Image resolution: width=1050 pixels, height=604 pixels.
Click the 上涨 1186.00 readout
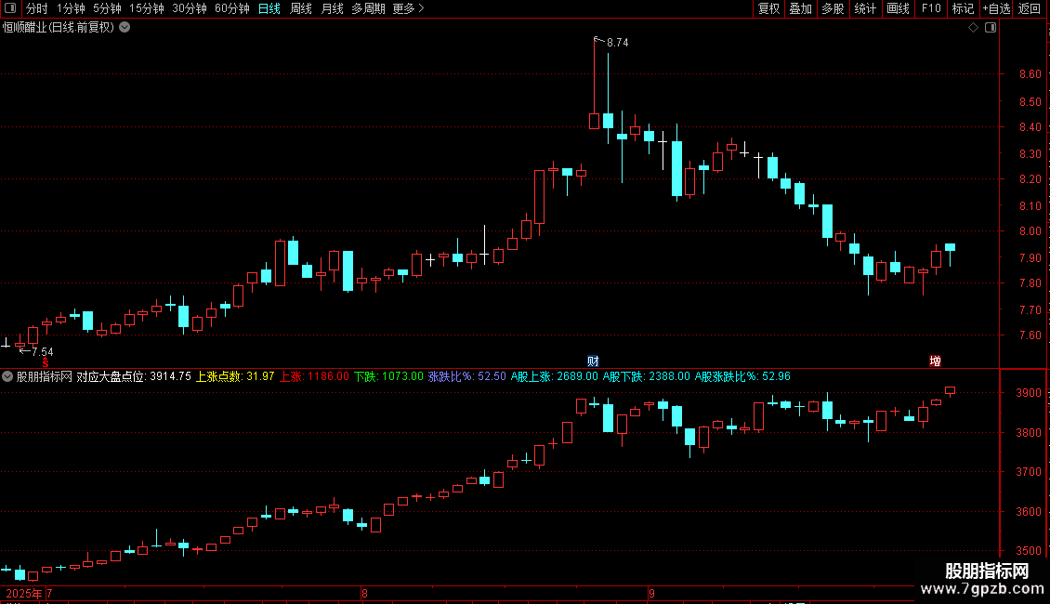[314, 376]
